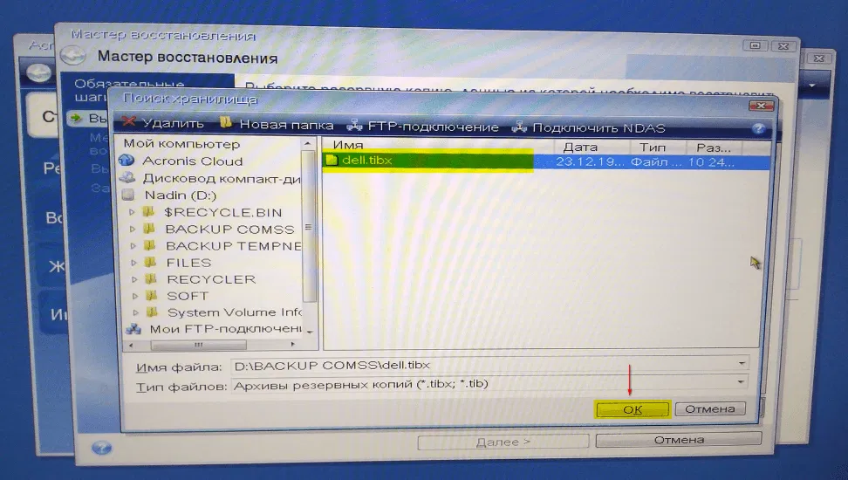Select the Nadin (D:) drive
The height and width of the screenshot is (480, 848).
[180, 195]
